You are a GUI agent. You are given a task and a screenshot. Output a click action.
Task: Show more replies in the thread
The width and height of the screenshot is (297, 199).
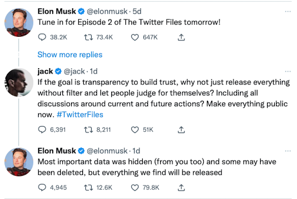pyautogui.click(x=70, y=55)
